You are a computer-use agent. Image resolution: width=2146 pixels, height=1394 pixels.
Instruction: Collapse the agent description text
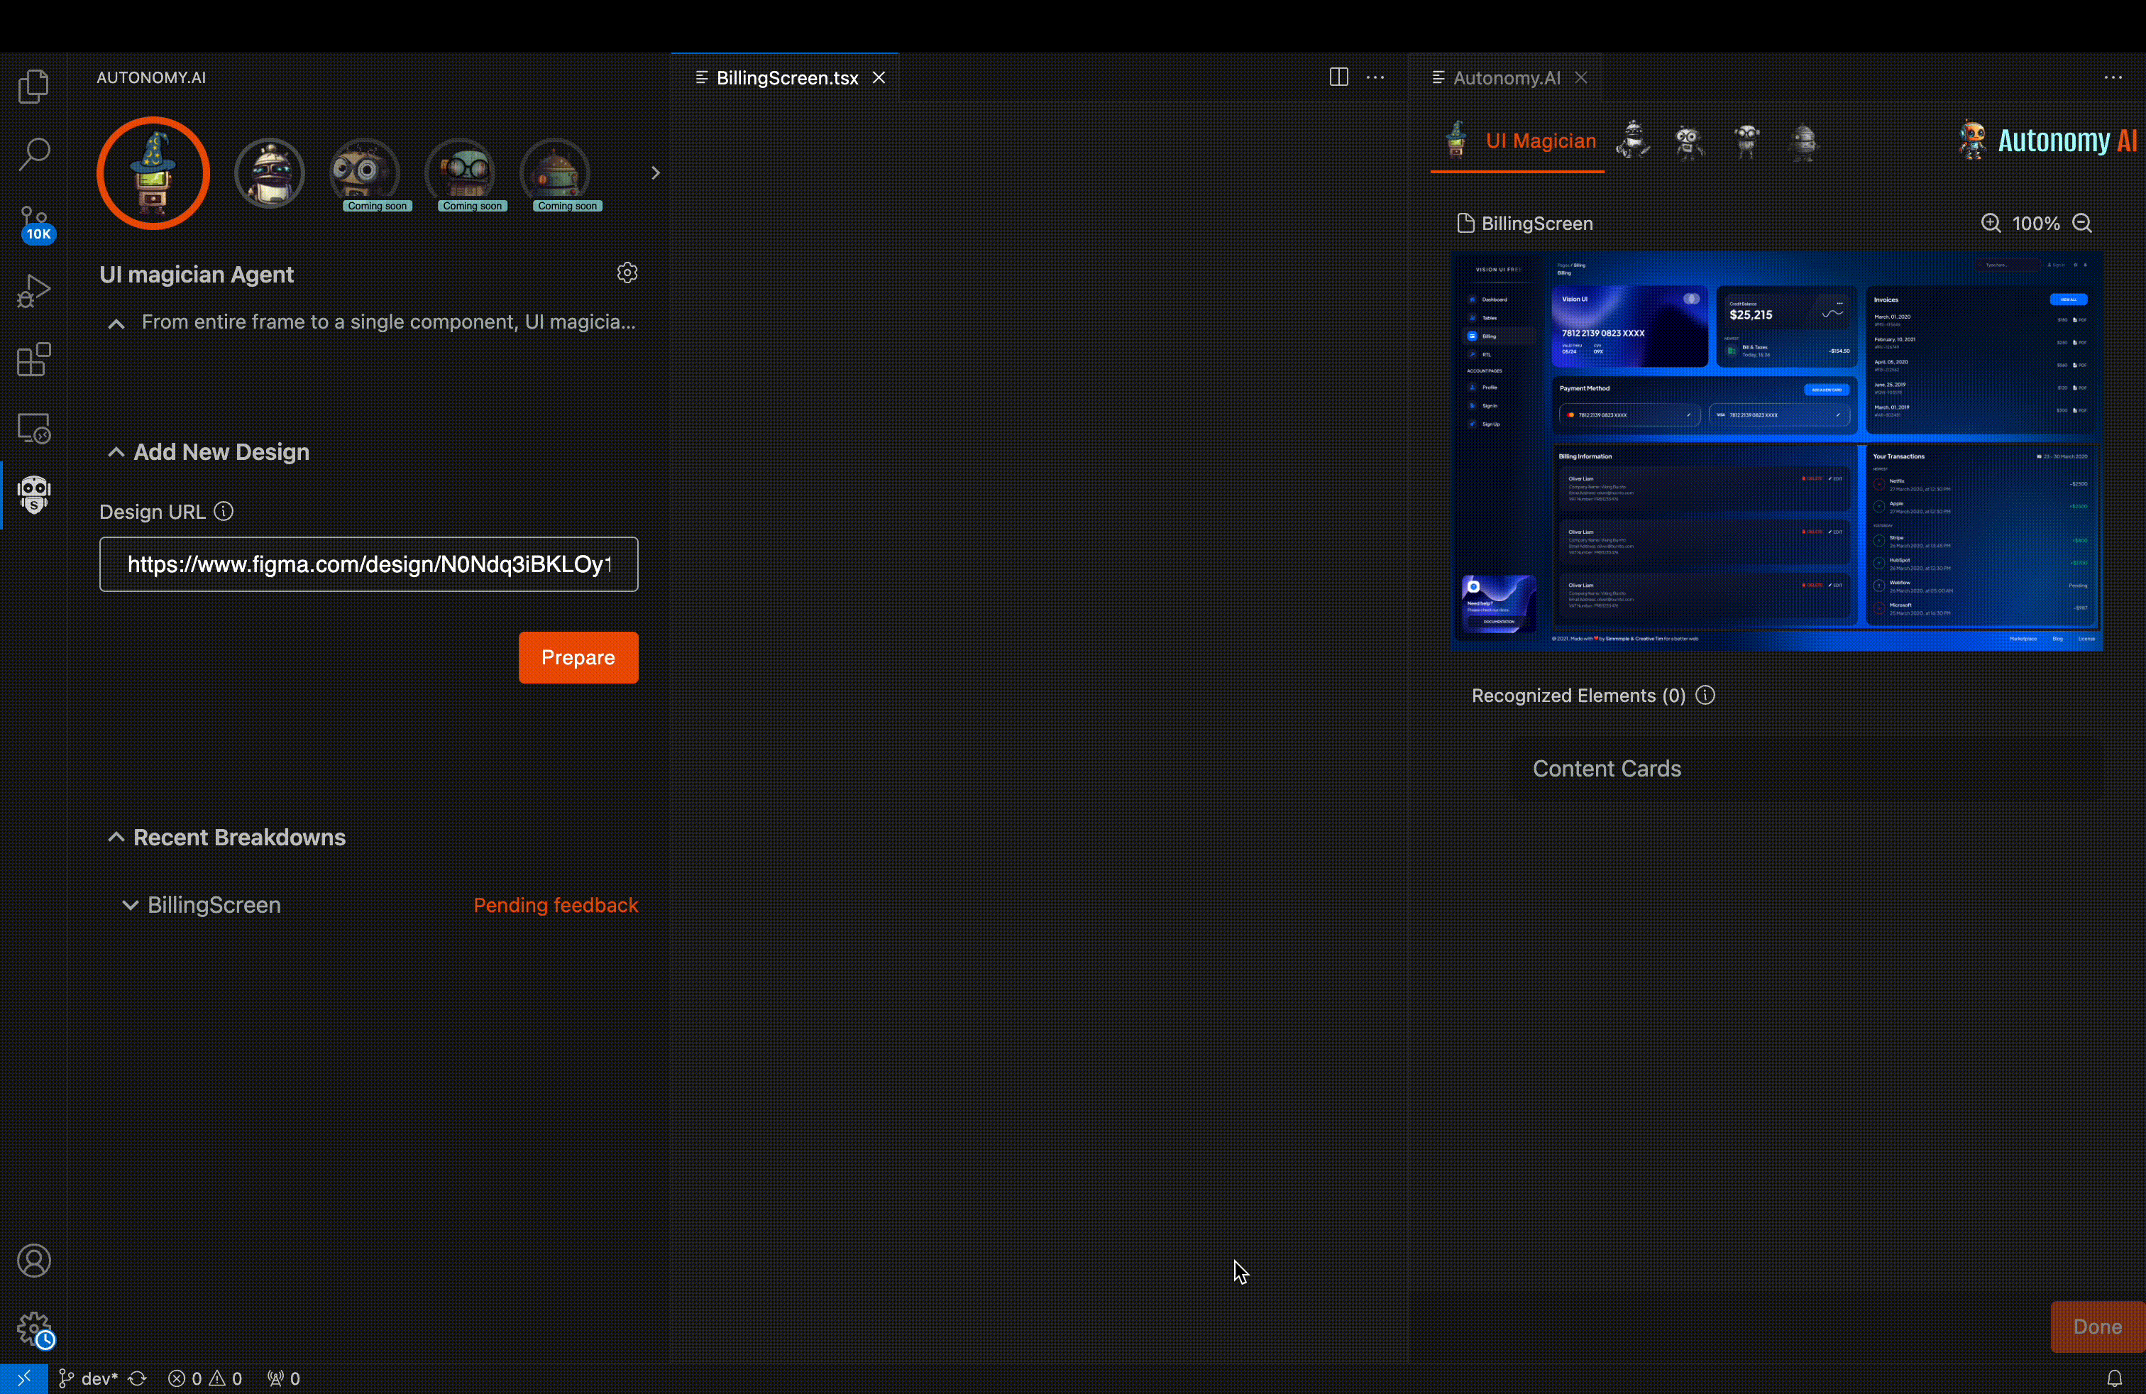coord(116,323)
